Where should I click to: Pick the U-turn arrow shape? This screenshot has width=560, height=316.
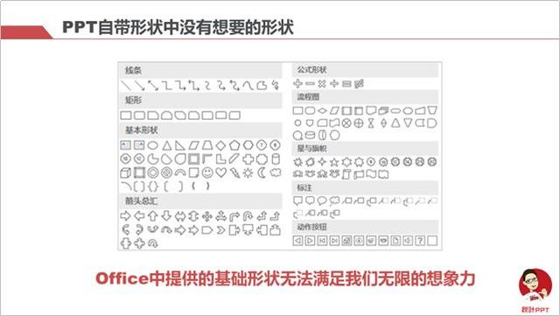point(248,216)
